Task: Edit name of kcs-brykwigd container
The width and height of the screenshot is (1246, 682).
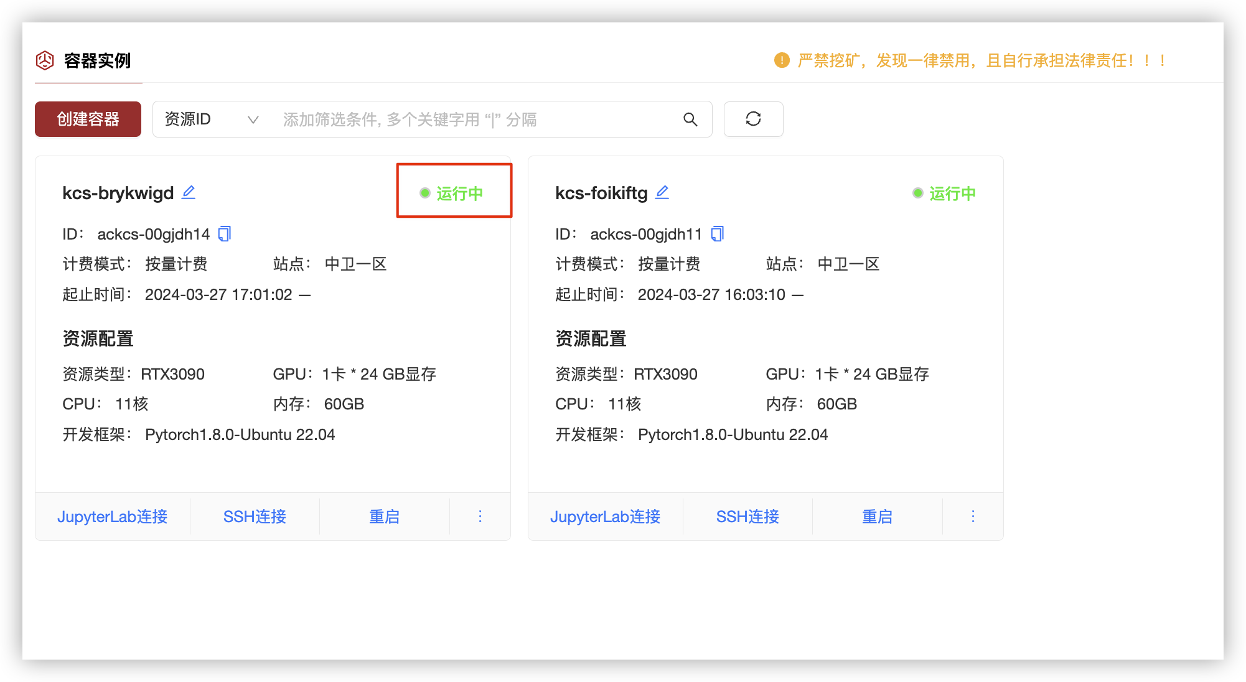Action: click(x=189, y=192)
